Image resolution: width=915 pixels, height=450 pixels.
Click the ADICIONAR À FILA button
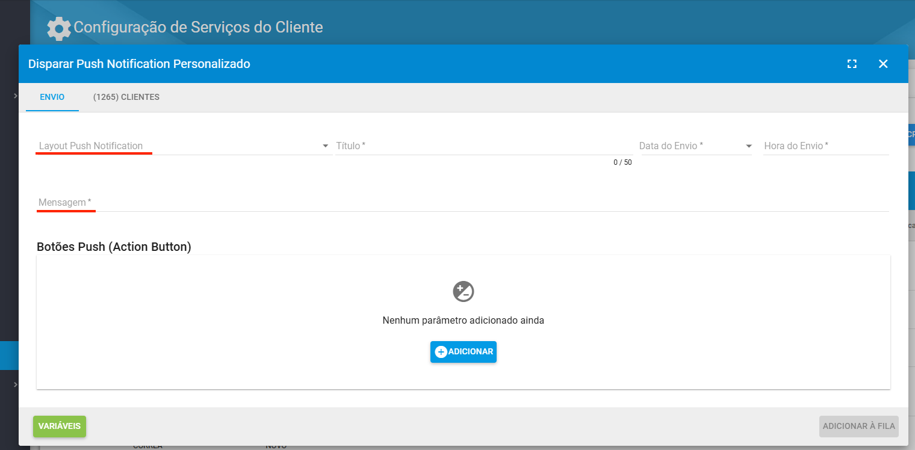pos(859,426)
